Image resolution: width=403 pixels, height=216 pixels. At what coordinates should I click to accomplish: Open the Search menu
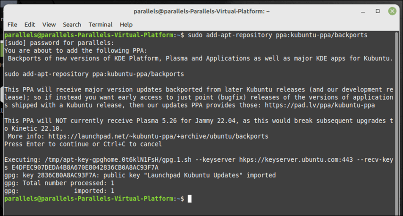pos(72,25)
